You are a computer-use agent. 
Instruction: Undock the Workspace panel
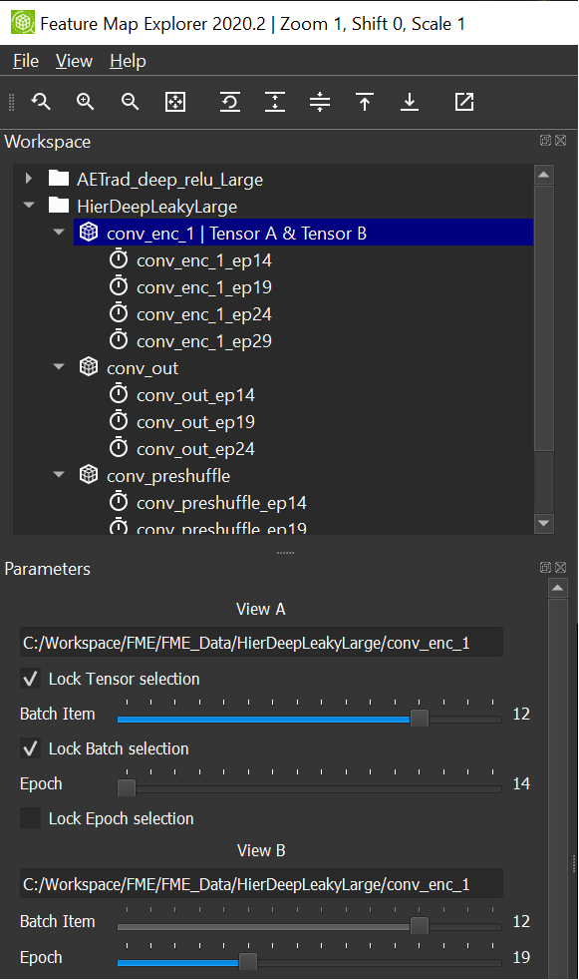545,141
